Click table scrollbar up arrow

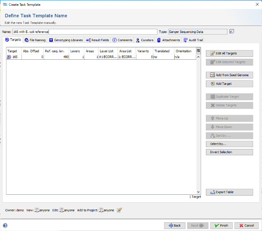point(198,57)
